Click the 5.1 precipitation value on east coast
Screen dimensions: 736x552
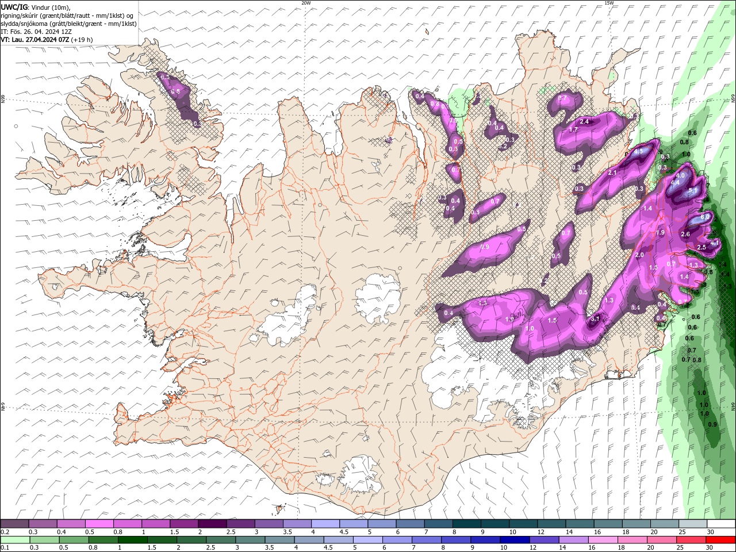pyautogui.click(x=693, y=190)
